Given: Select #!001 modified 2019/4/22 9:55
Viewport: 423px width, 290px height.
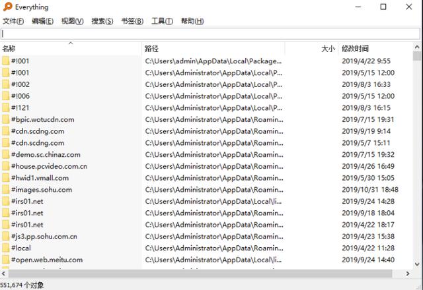Looking at the screenshot, I should tap(20, 61).
